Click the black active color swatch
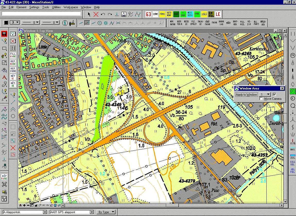296x216 pixels. (6, 23)
